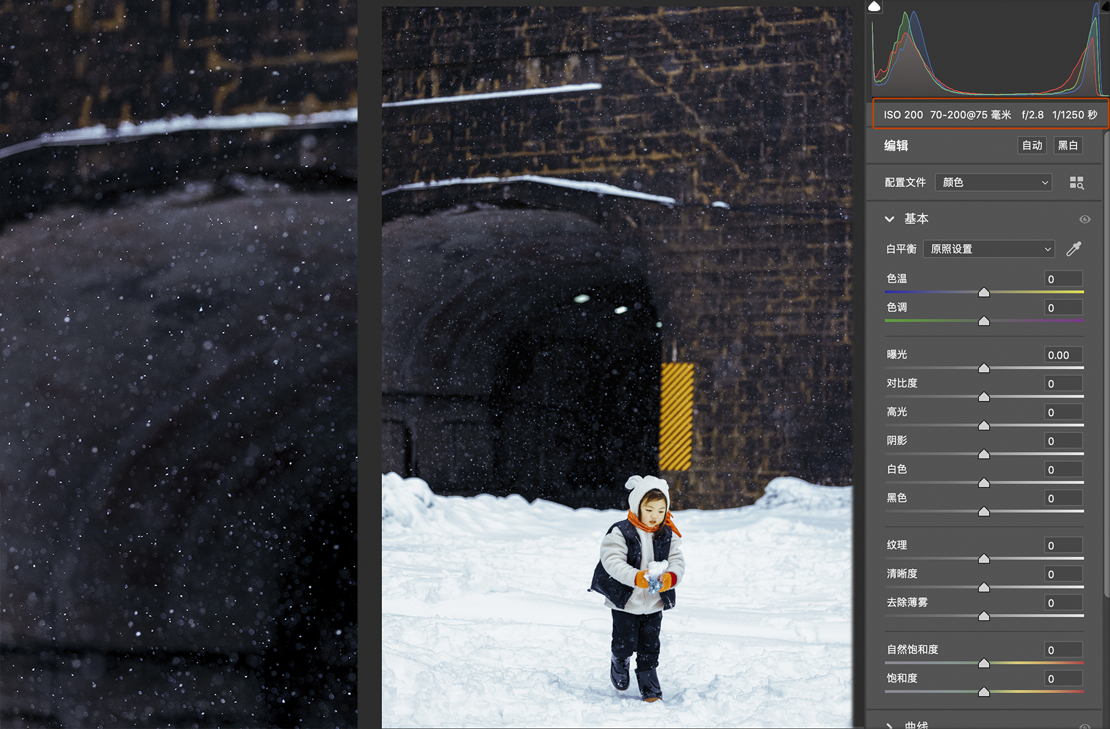Click the 饱和度 value input field
1110x729 pixels.
point(1063,679)
